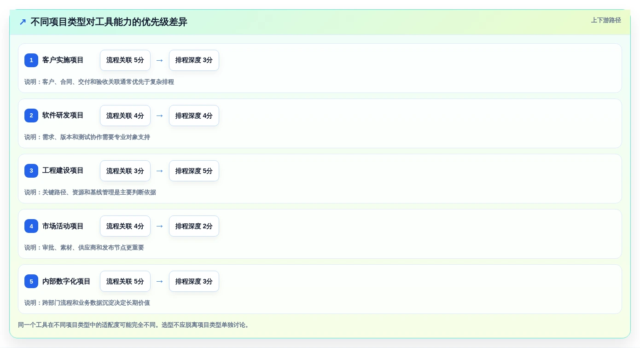Click the arrow in the 软件研发项目 row
The width and height of the screenshot is (640, 348).
(160, 116)
